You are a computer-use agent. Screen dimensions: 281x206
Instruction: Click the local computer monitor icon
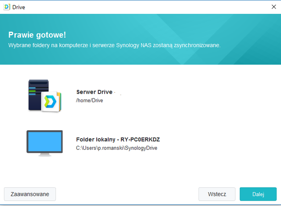[x=45, y=143]
